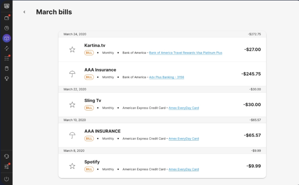
Task: Click Monthly label on Spotify row
Action: tap(108, 169)
